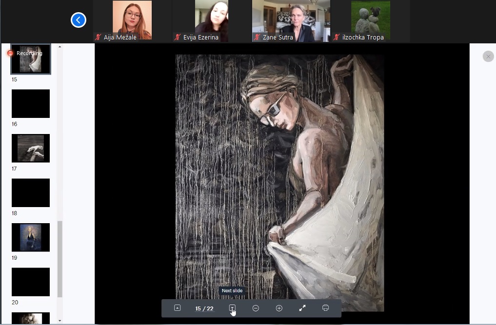The height and width of the screenshot is (325, 496).
Task: Select Evija Ezerina's video tile
Action: (212, 21)
